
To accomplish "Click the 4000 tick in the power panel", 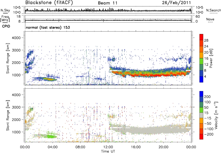I will [16, 38].
